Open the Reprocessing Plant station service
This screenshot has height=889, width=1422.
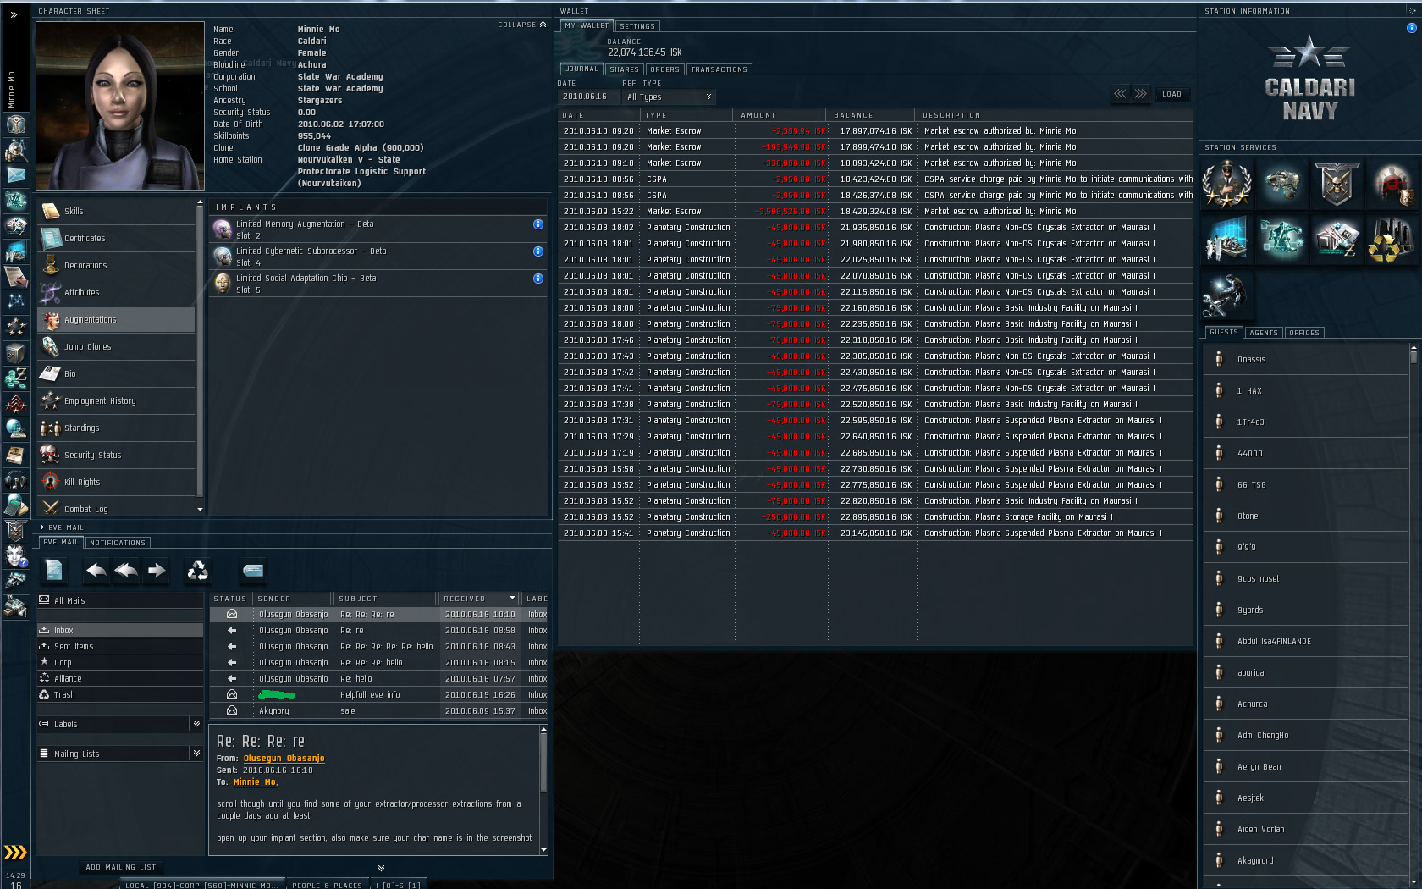(x=1391, y=239)
